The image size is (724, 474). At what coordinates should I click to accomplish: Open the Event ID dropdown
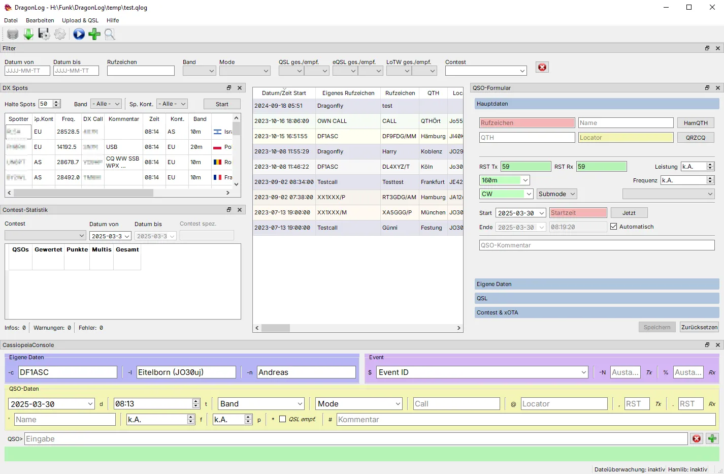coord(482,372)
